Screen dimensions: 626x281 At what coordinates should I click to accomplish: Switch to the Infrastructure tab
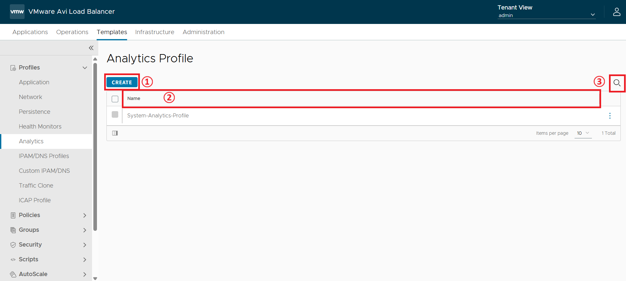point(155,32)
